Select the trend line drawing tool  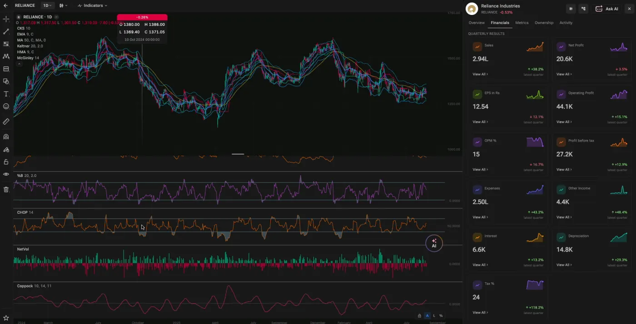(x=6, y=32)
